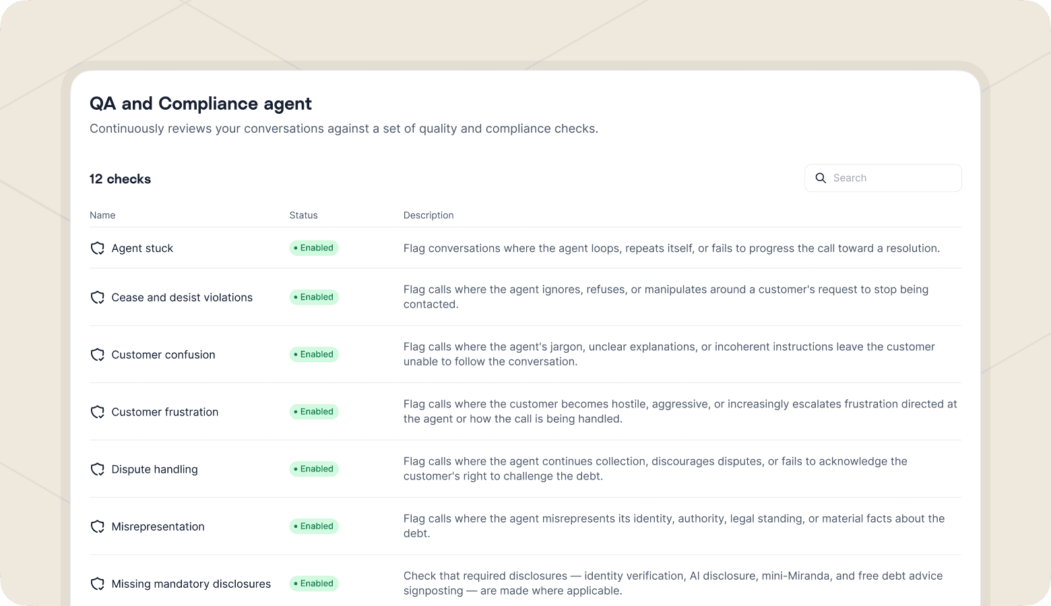
Task: Open the Missing mandatory disclosures check
Action: pyautogui.click(x=191, y=584)
